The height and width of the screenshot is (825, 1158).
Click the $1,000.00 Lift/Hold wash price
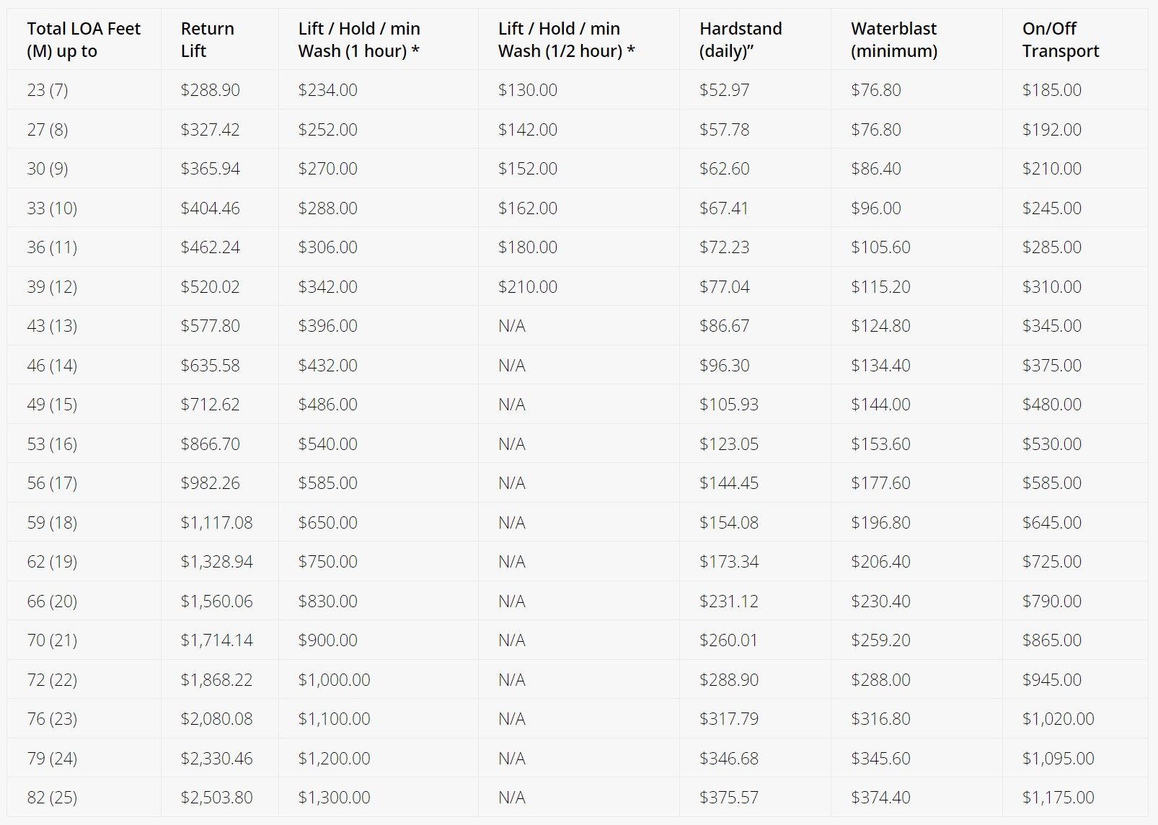tap(334, 680)
